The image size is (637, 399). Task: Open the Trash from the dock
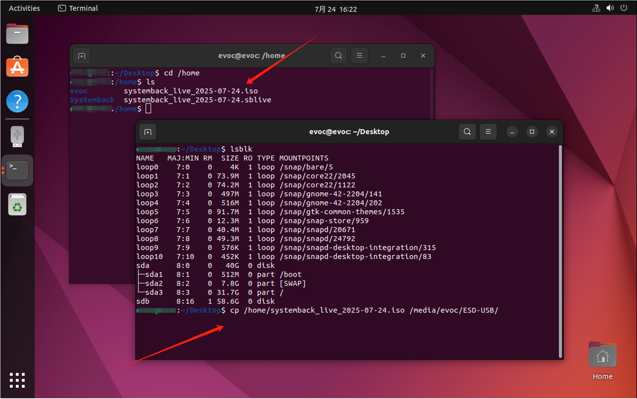coord(17,204)
